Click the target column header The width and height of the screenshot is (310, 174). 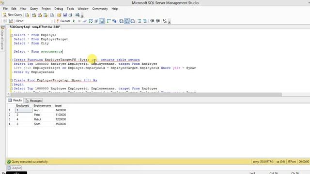coord(61,106)
